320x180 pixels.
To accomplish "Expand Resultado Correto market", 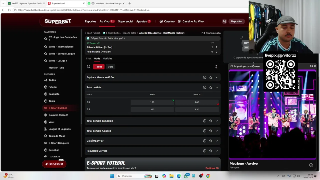I will (216, 151).
